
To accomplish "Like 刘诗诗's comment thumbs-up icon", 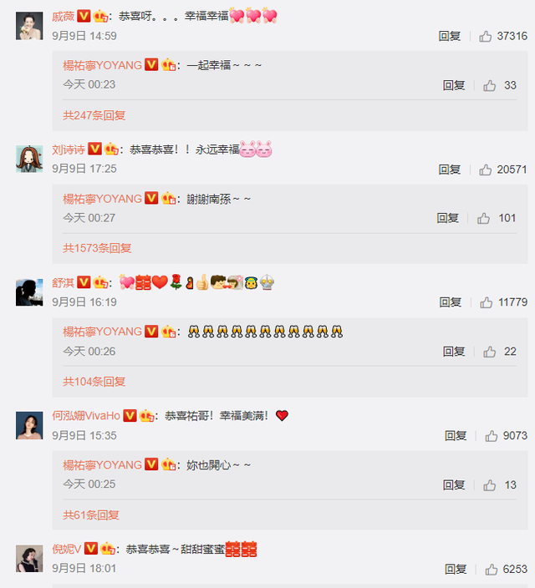I will click(485, 170).
